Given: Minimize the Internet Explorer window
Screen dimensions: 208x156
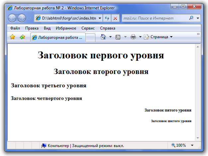Looking at the screenshot, I should (175, 7).
